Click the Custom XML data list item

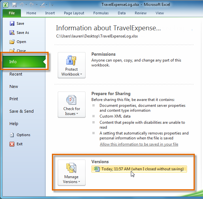pos(115,116)
